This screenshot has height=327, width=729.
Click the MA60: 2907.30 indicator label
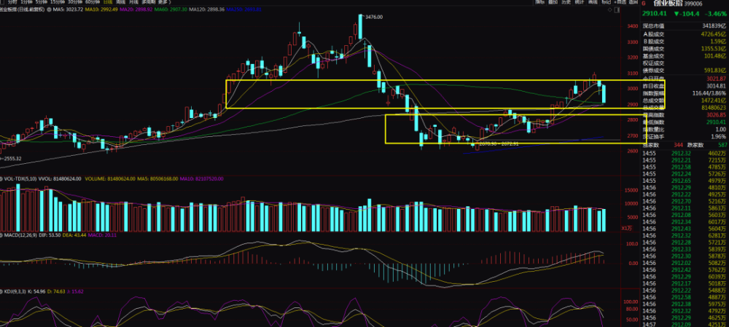[171, 9]
